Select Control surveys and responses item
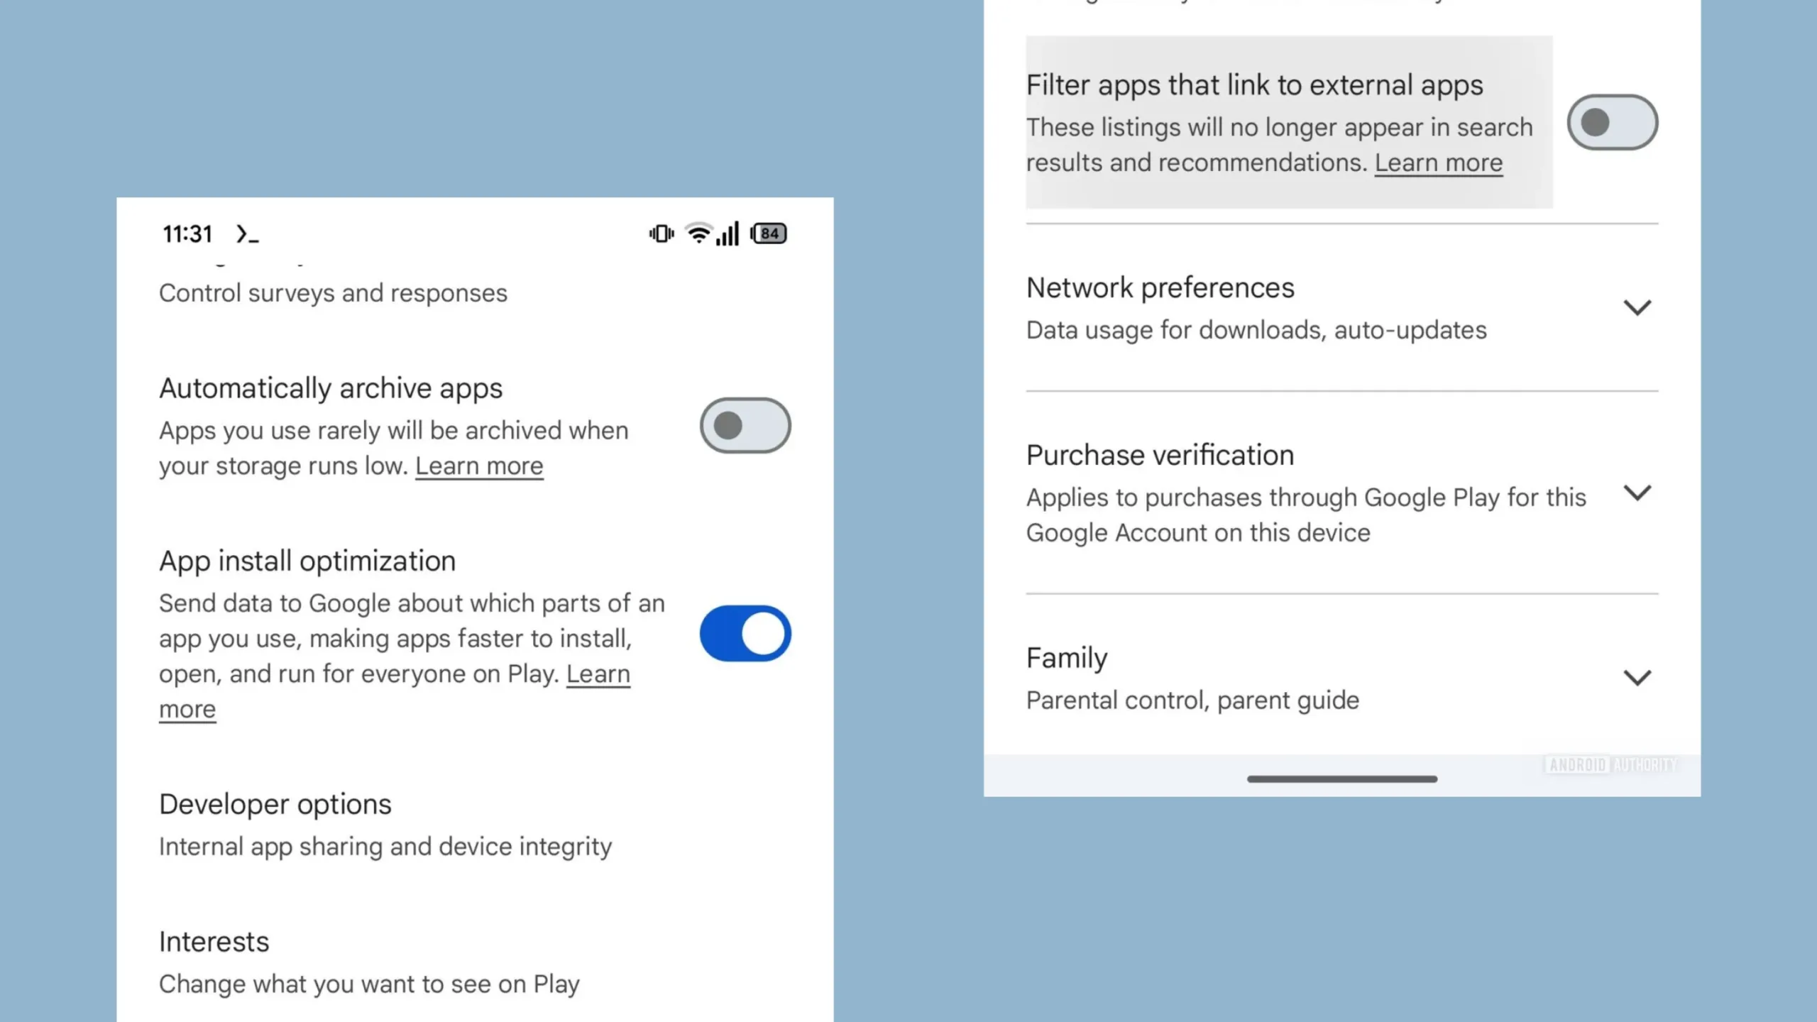1817x1022 pixels. (333, 293)
